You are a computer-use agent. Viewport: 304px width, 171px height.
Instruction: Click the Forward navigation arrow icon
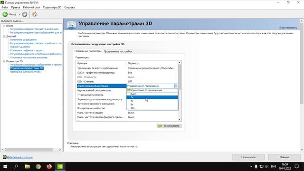[25, 14]
